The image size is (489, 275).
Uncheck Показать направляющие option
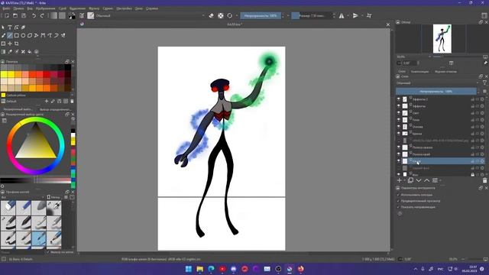click(x=398, y=207)
